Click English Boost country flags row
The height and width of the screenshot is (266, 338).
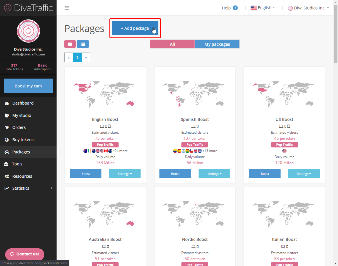click(x=98, y=151)
